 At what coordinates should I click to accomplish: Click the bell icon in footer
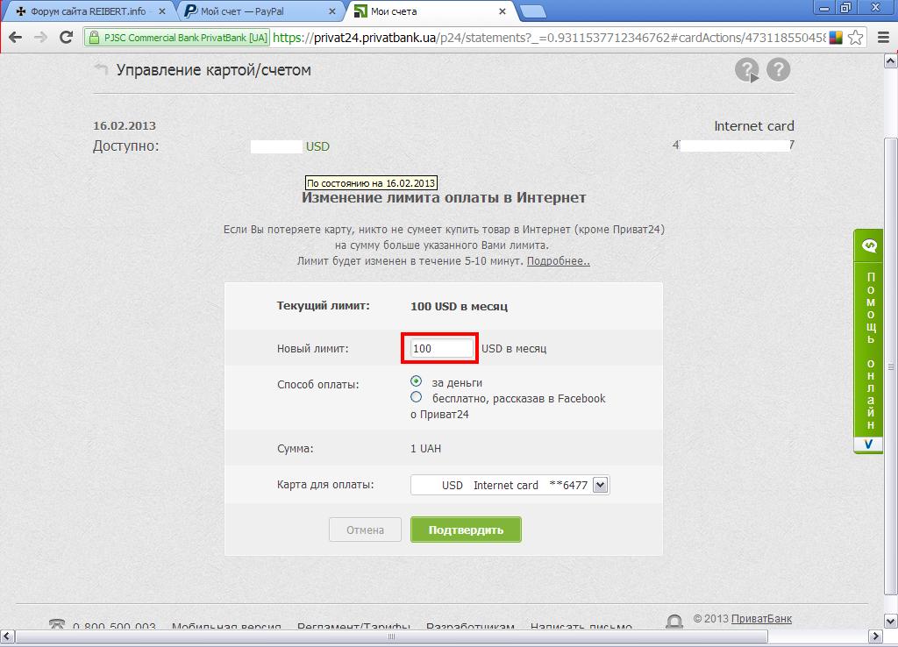674,621
